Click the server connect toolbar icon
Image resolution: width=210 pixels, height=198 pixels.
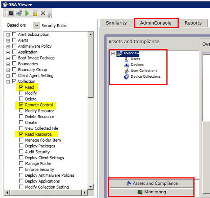pos(19,13)
